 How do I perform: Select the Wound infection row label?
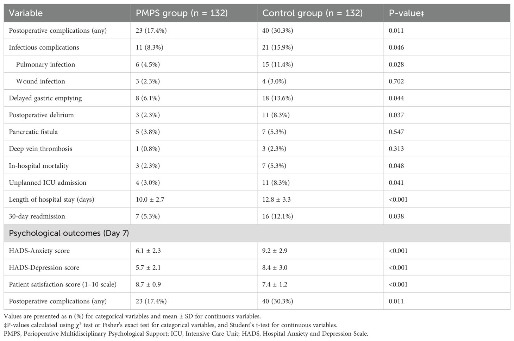(x=40, y=81)
